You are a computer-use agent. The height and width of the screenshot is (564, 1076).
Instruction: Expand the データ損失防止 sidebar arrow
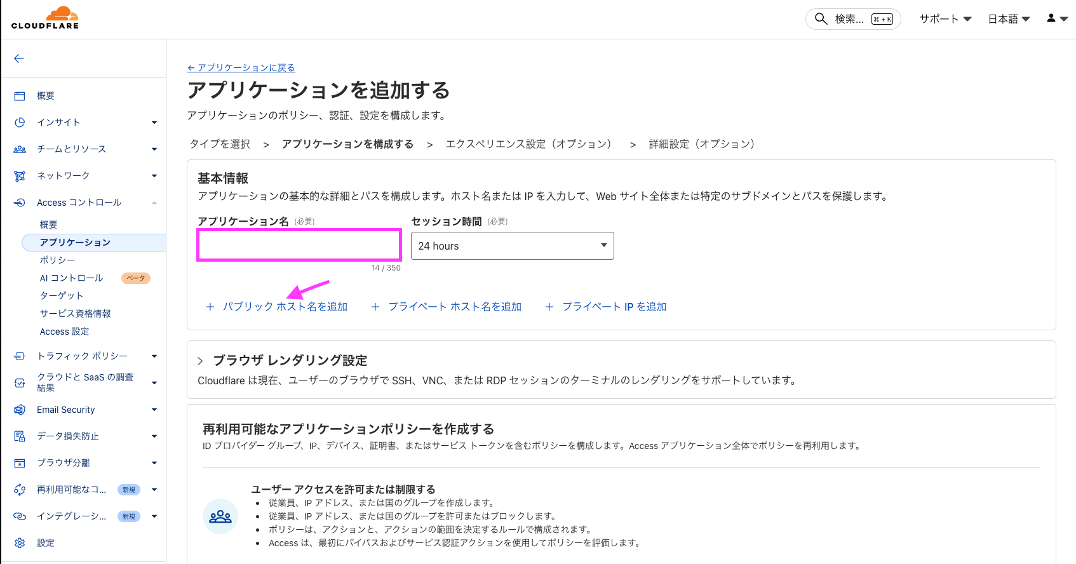coord(154,436)
